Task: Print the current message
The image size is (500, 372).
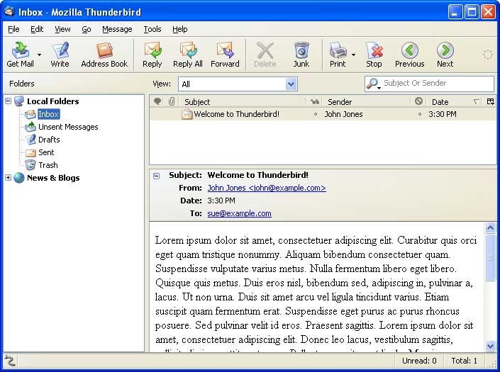Action: click(x=338, y=55)
